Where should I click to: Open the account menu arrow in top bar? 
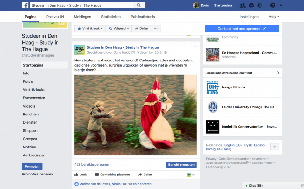click(280, 5)
